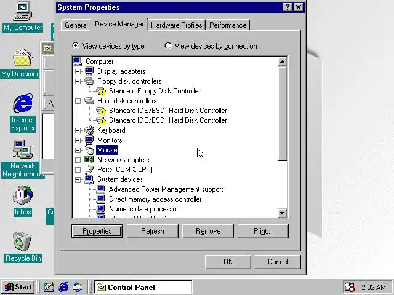
Task: Click the device list scroll down arrow
Action: point(282,213)
